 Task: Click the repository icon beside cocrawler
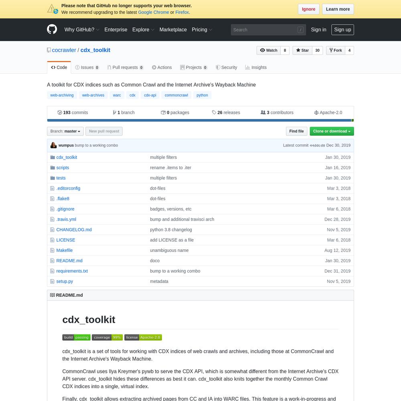pyautogui.click(x=49, y=50)
